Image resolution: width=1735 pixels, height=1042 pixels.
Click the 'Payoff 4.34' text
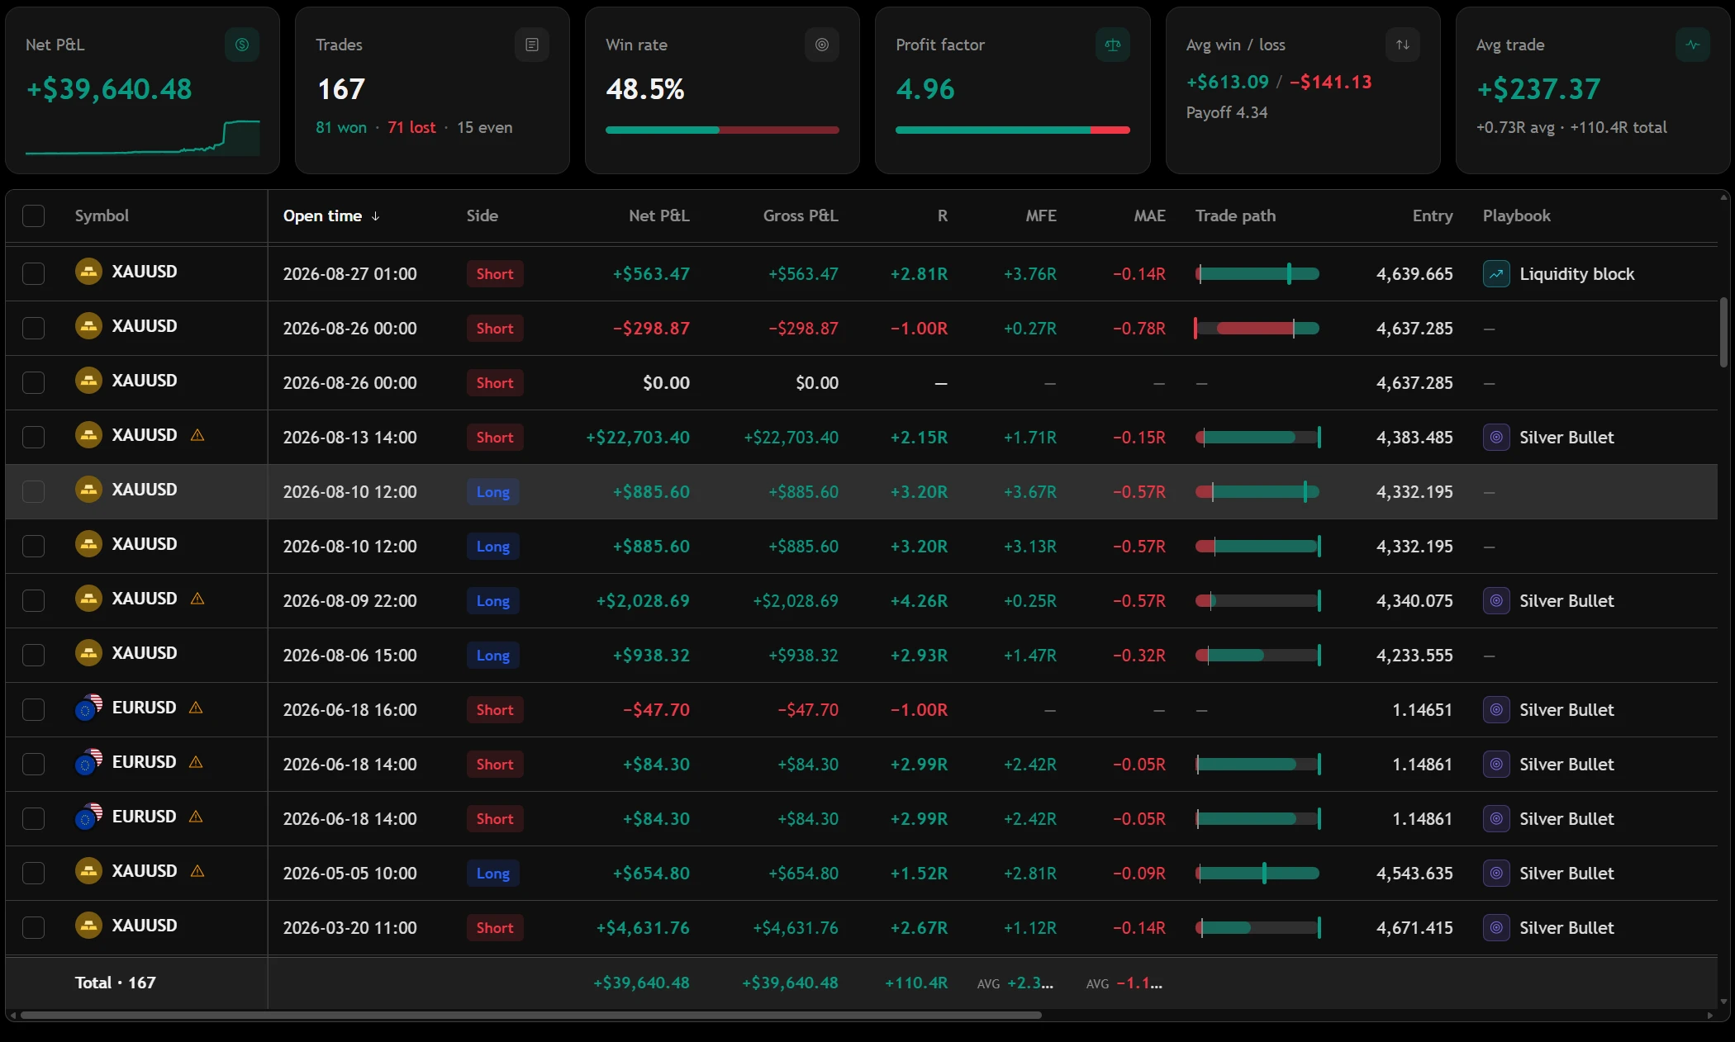pos(1226,112)
